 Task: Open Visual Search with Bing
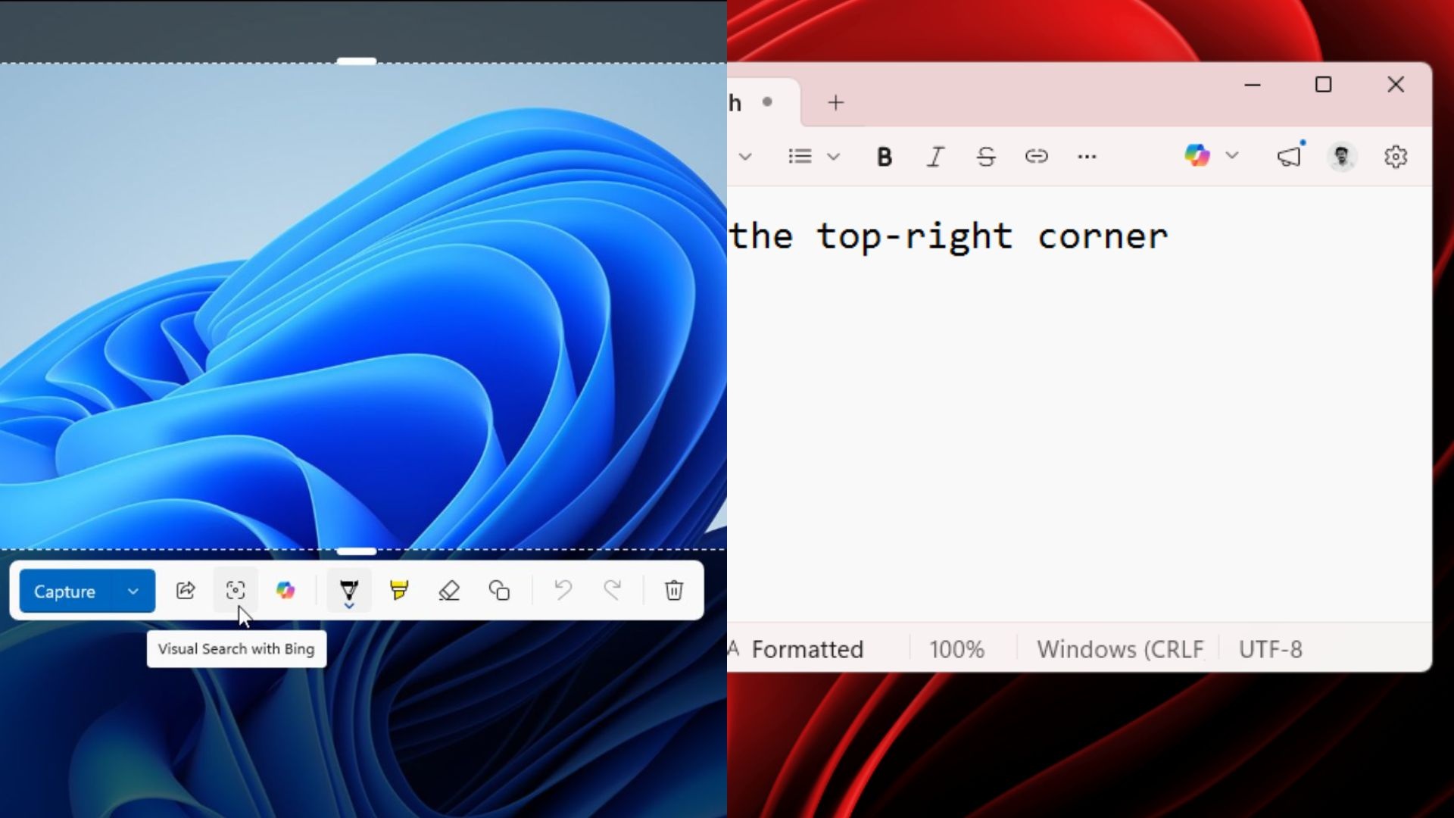pyautogui.click(x=235, y=591)
